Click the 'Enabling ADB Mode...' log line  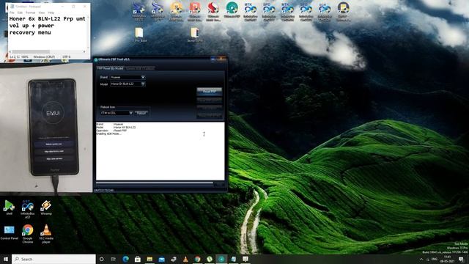pos(108,134)
